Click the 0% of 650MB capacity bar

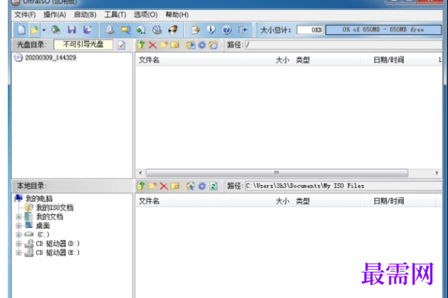coord(383,29)
